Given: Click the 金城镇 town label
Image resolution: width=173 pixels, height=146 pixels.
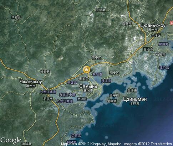Looking at the screenshot, I should 112,101.
